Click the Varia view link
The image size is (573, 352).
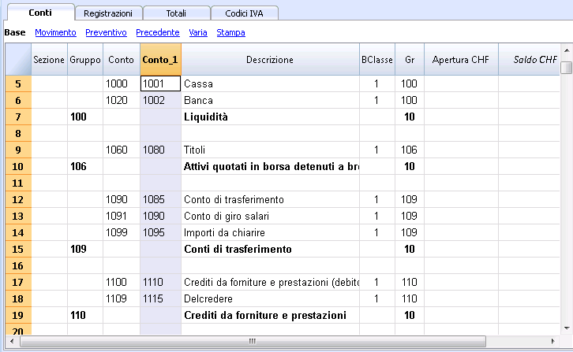click(198, 32)
